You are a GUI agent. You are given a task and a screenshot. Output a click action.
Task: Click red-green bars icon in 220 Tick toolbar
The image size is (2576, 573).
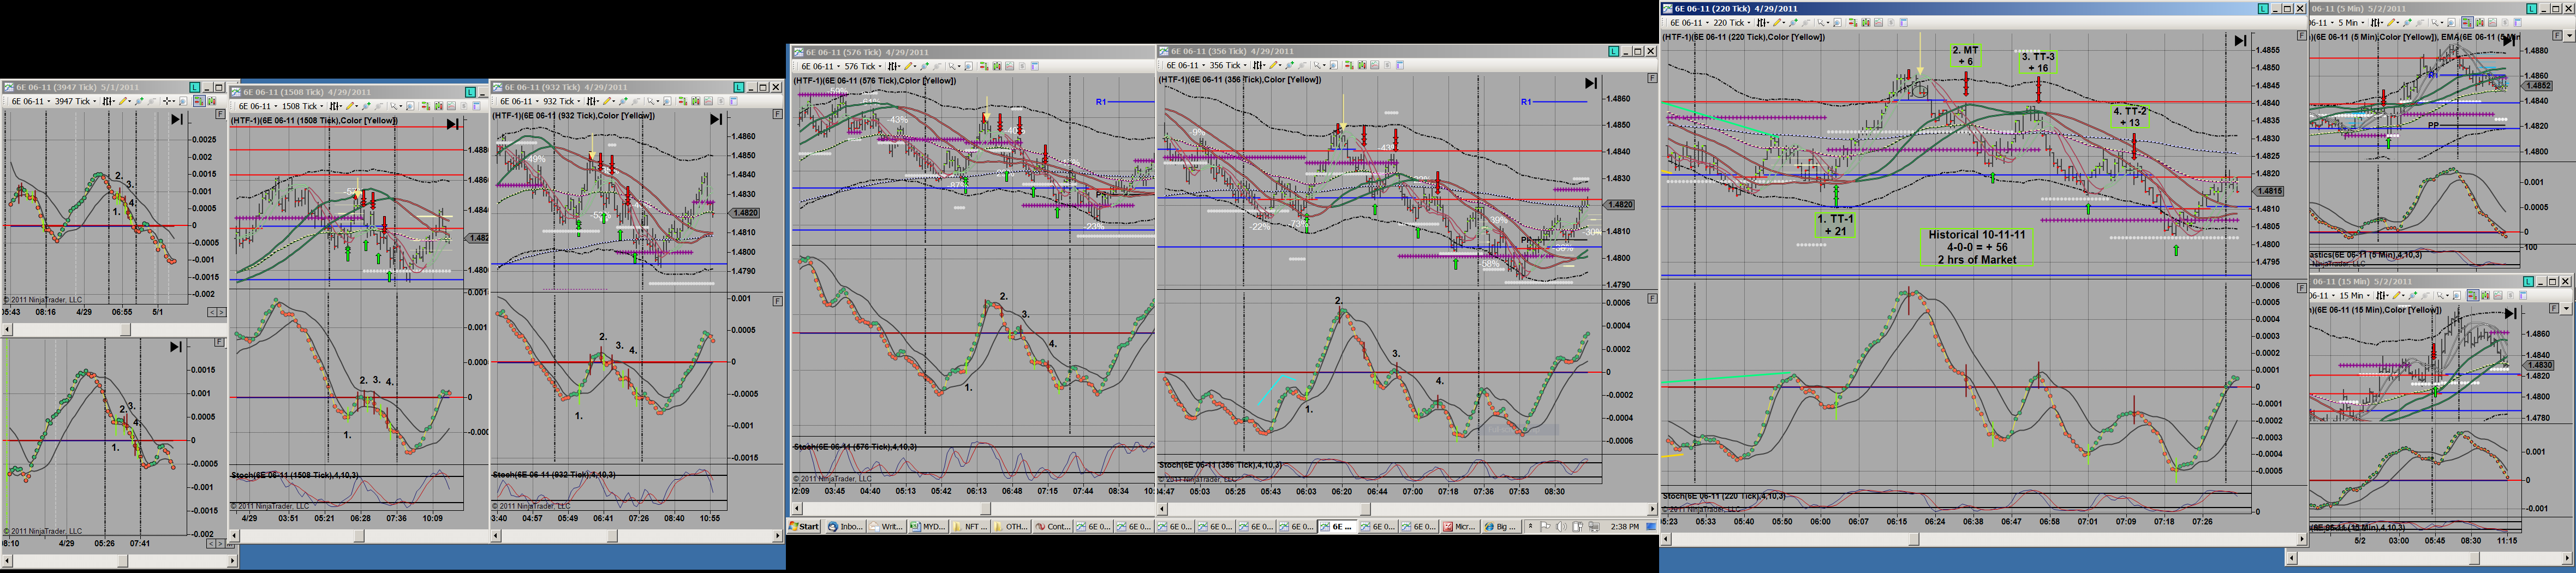click(1853, 22)
